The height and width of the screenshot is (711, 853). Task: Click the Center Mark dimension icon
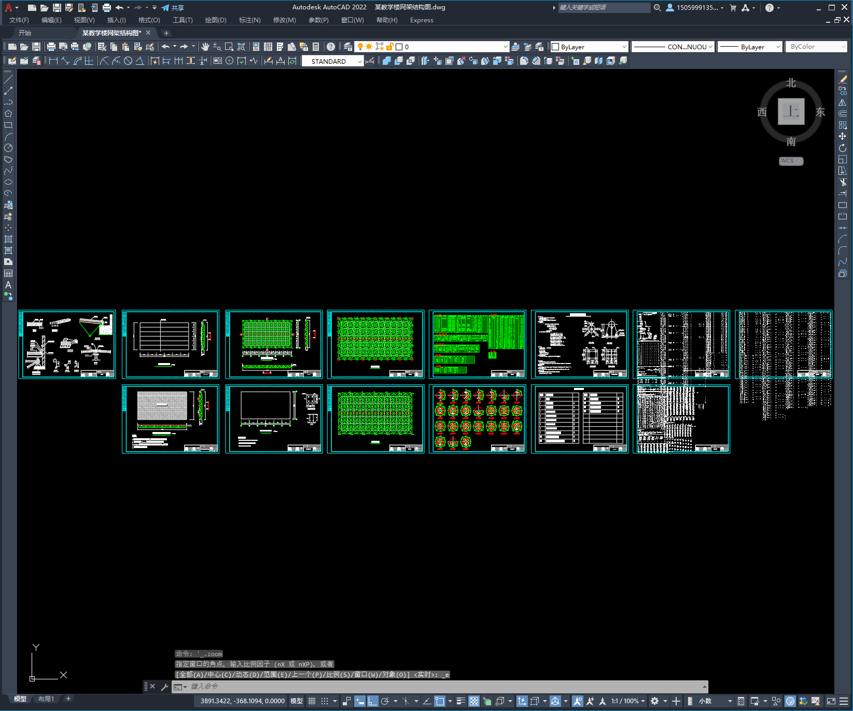pyautogui.click(x=229, y=61)
